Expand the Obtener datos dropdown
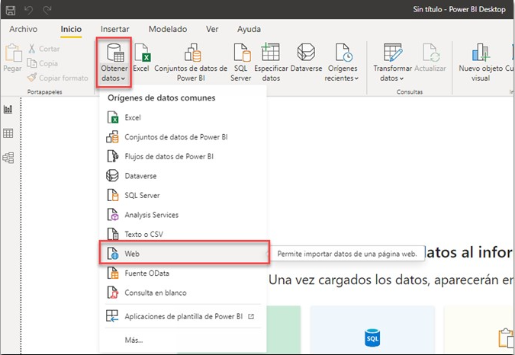Screen dimensions: 515x355 point(114,62)
